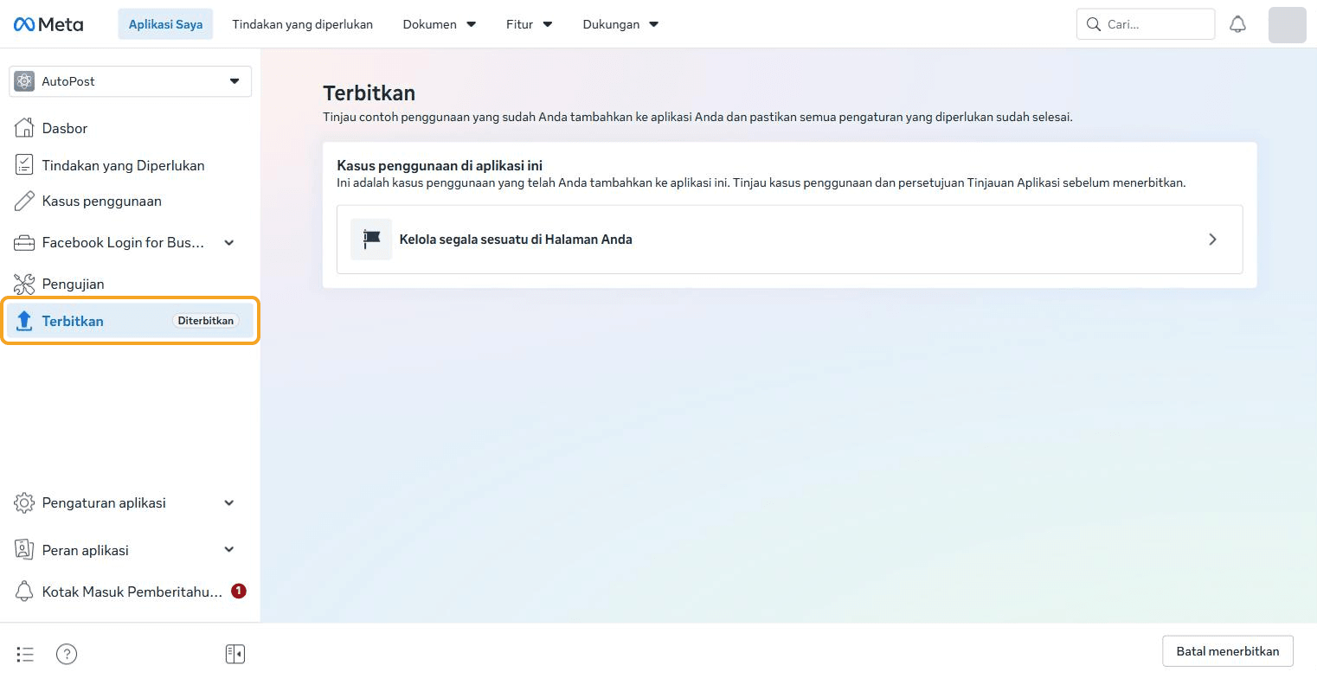Collapse the sidebar with panel icon
The width and height of the screenshot is (1317, 678).
235,655
